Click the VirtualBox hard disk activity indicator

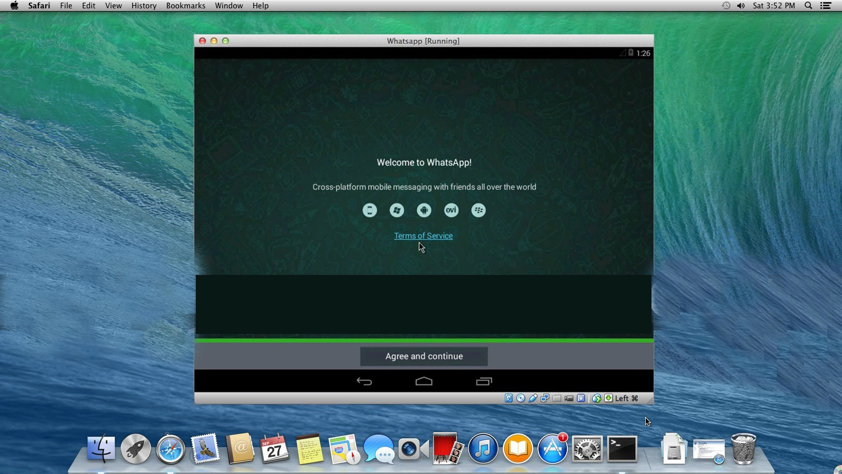pos(508,398)
